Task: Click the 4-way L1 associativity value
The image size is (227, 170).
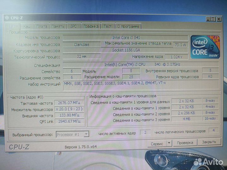Action: [210, 106]
